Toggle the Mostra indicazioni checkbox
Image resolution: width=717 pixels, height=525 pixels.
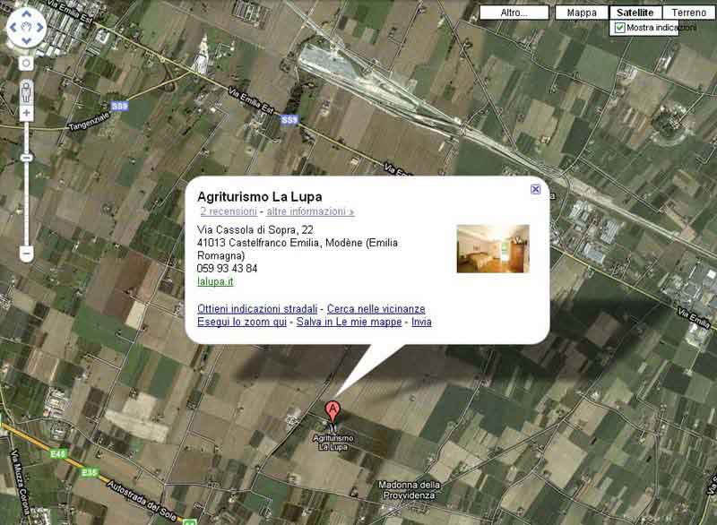[x=619, y=28]
